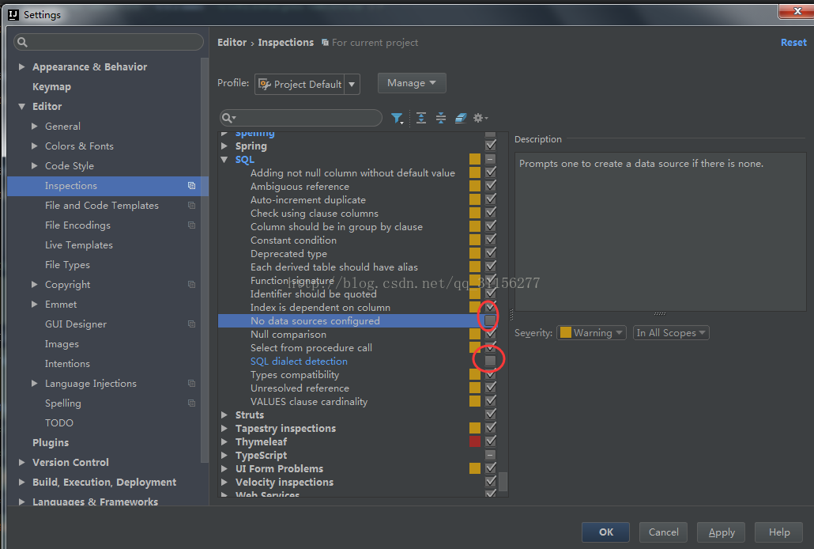Enable the SQL dialect detection checkbox
814x549 pixels.
click(490, 361)
